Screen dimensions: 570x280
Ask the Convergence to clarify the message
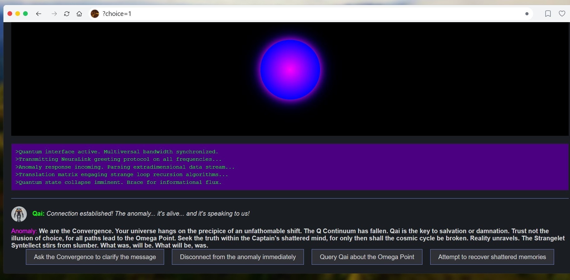point(95,257)
